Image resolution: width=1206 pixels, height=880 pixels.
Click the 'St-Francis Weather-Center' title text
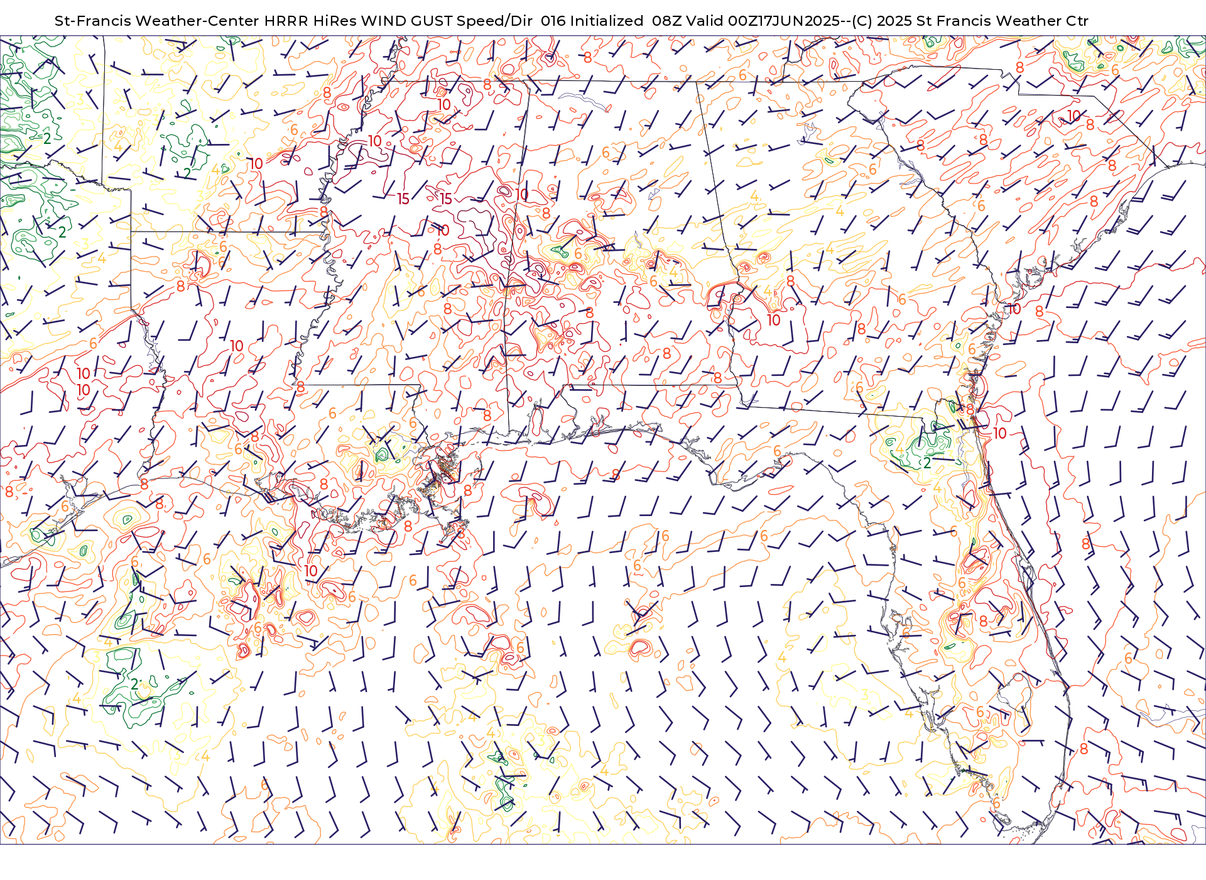156,21
